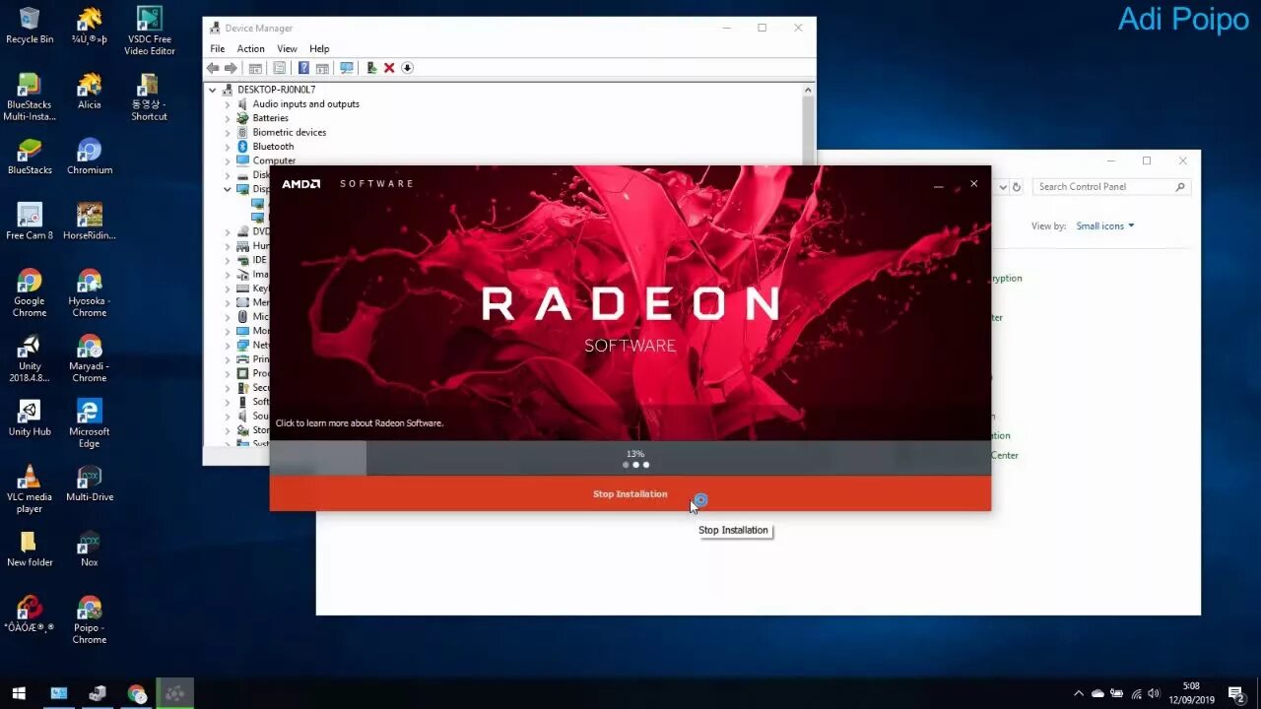Click the Refresh button in Control Panel address bar

1017,187
